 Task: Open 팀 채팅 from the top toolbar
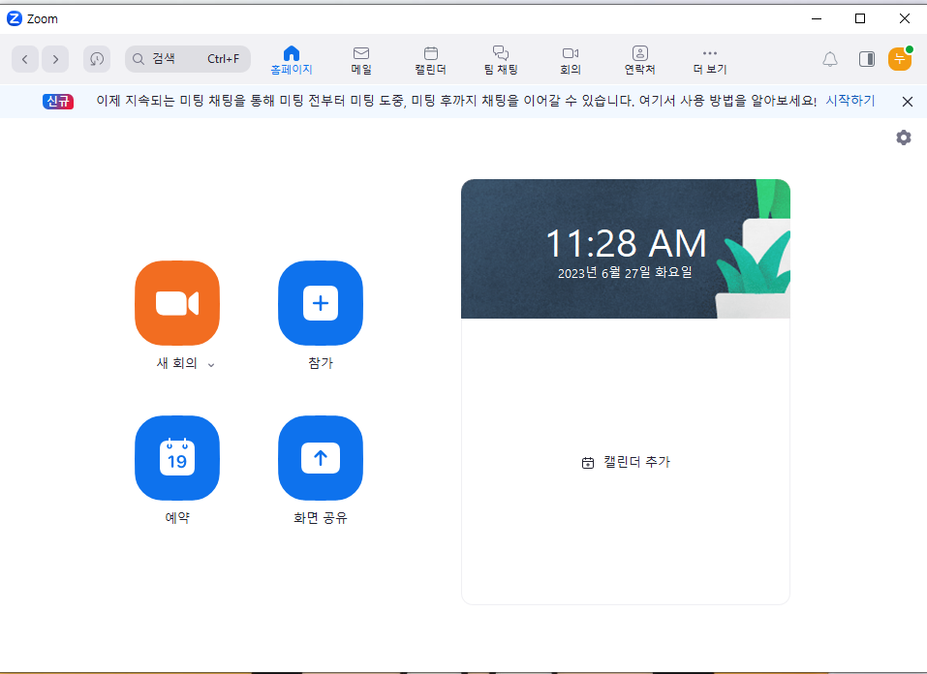pyautogui.click(x=500, y=59)
